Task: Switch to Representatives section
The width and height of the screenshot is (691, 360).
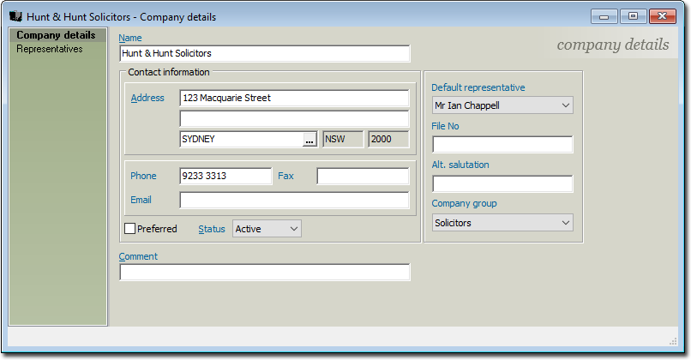Action: (50, 50)
